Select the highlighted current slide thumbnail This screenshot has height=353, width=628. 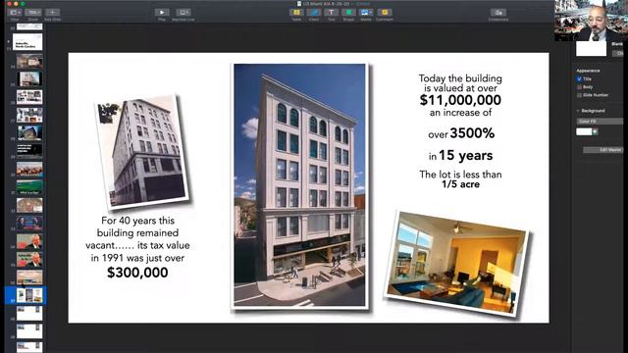[29, 295]
